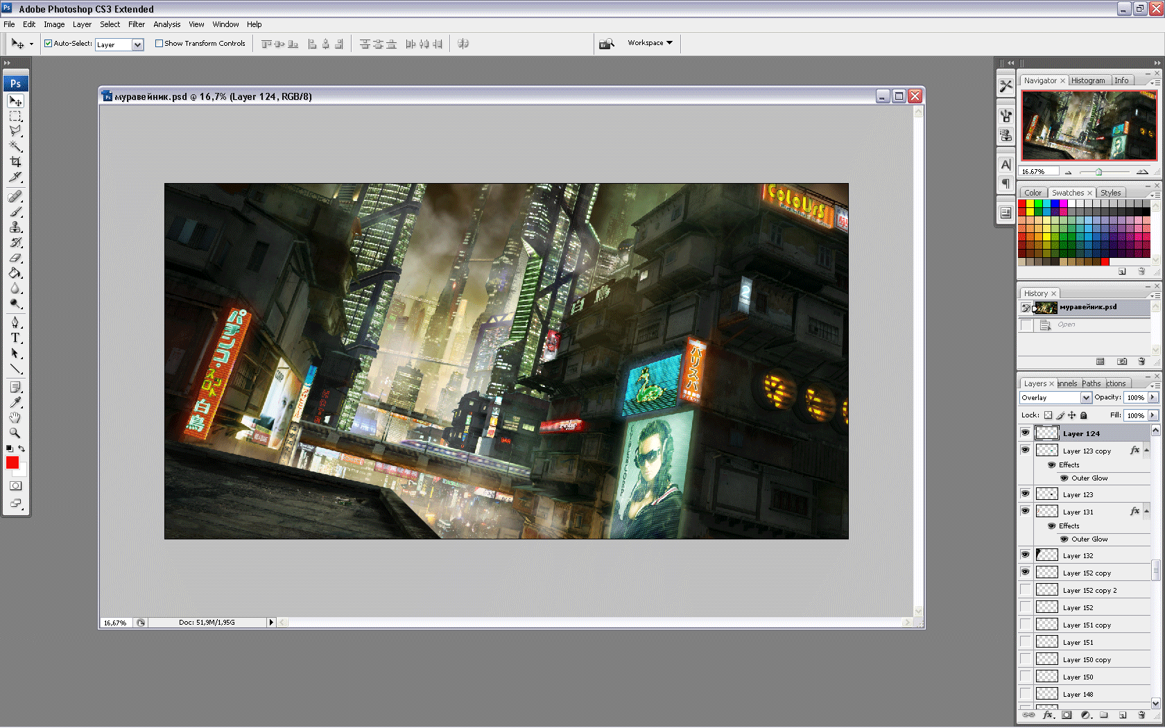Hide Layer 123 using its eye icon
Screen dimensions: 1165x728
click(1025, 494)
